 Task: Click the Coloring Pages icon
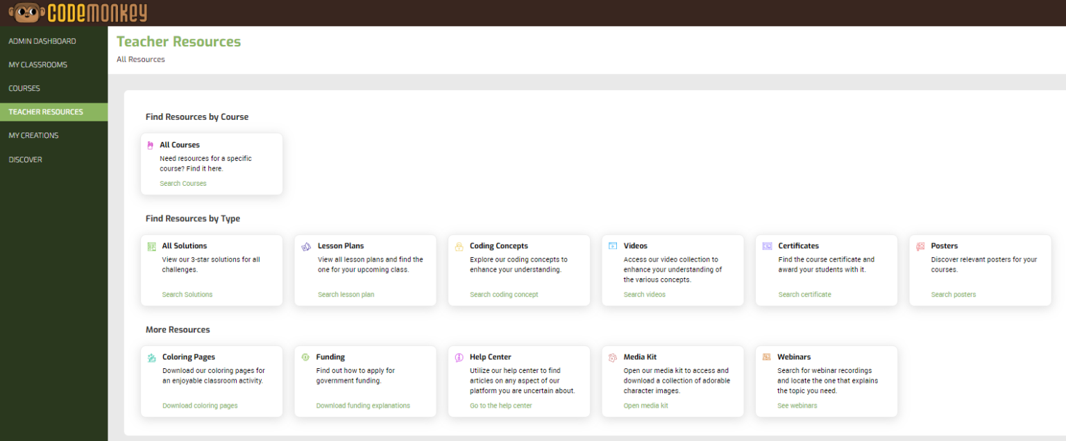tap(151, 356)
